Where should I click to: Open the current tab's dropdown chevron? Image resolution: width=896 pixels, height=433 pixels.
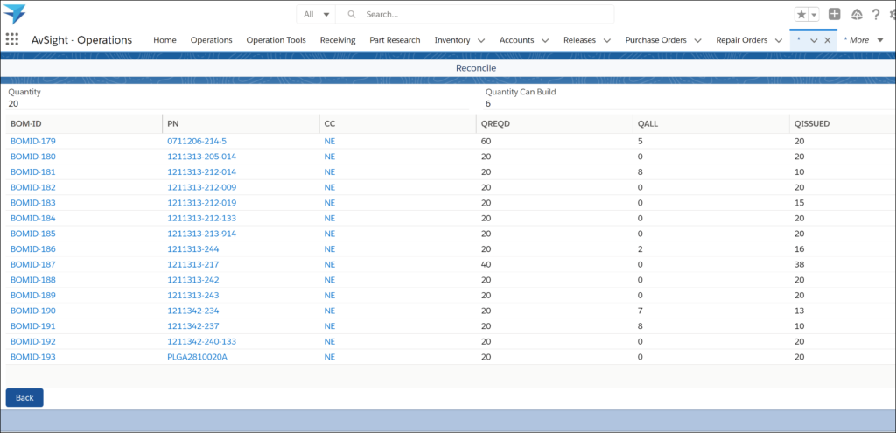(x=814, y=40)
